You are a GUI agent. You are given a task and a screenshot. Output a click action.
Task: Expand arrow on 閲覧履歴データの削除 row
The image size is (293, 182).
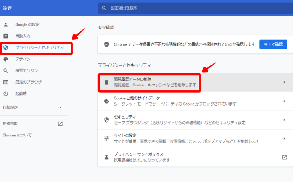point(284,82)
